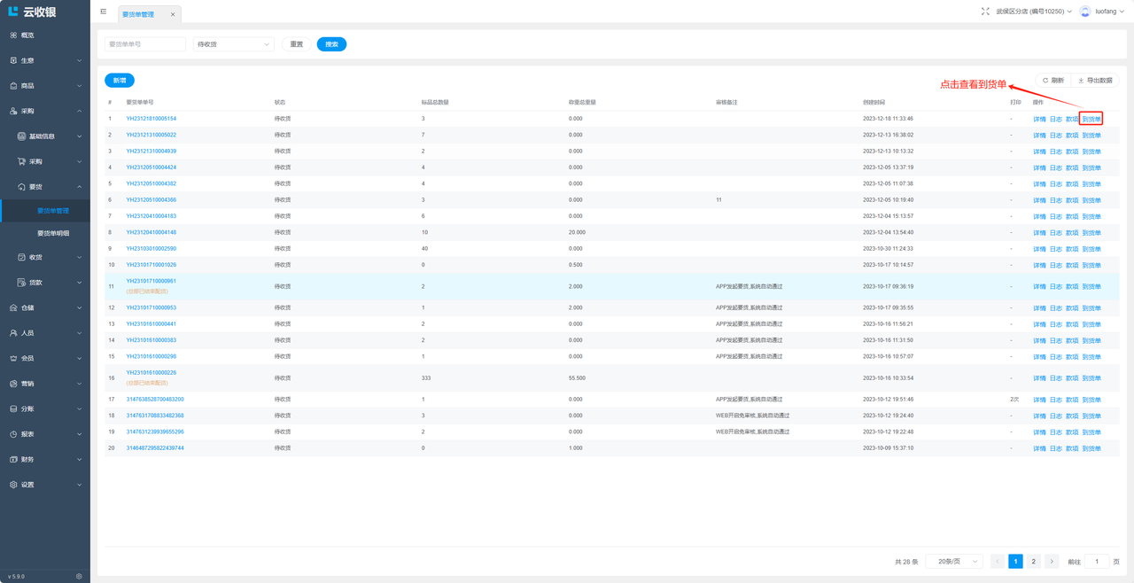This screenshot has height=583, width=1134.
Task: Click the luofang user avatar icon
Action: (1085, 12)
